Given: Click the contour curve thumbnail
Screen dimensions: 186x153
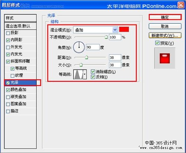Looking at the screenshot, I should click(x=78, y=74).
